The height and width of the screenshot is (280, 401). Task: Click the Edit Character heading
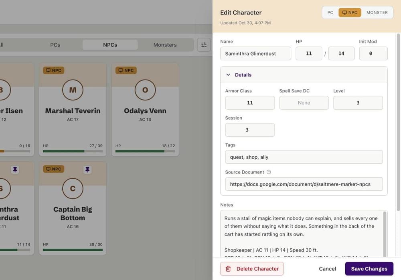pos(241,12)
